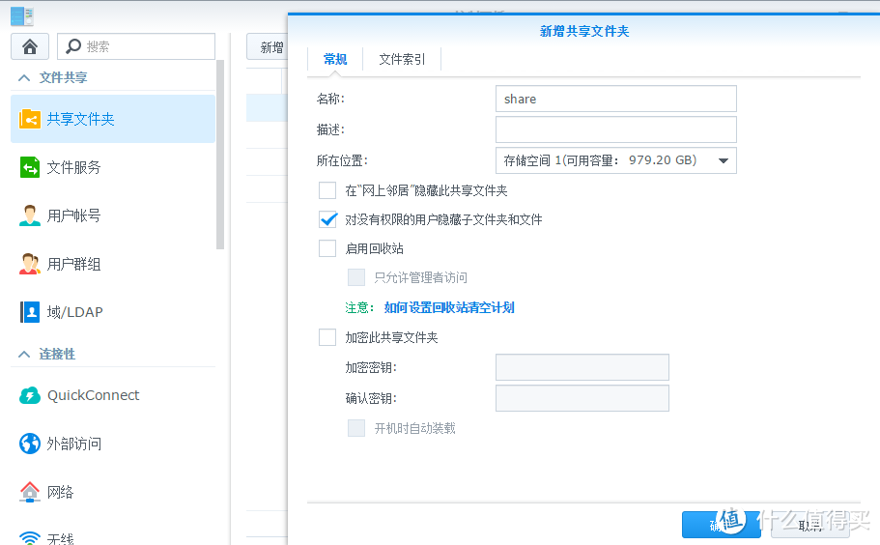Click the sidebar vertical scrollbar
This screenshot has width=880, height=545.
(220, 155)
